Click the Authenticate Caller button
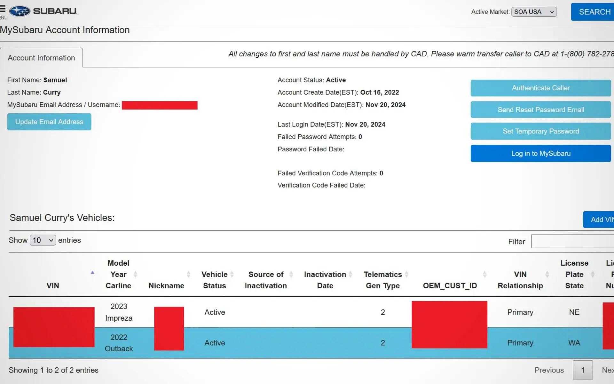 point(540,88)
